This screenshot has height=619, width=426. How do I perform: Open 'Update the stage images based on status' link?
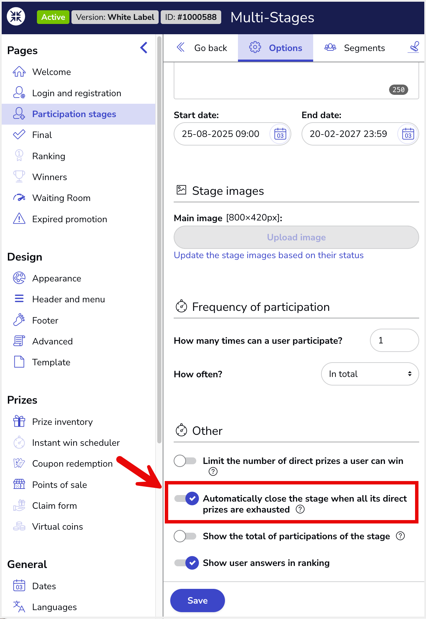(x=269, y=255)
